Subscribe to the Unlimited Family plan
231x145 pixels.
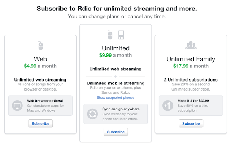191,123
